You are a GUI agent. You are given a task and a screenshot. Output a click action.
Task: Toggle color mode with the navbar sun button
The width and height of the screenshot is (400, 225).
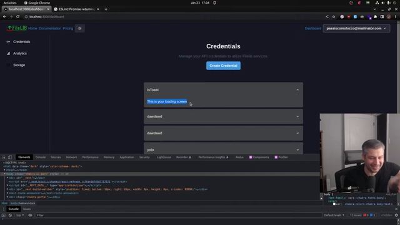79,28
